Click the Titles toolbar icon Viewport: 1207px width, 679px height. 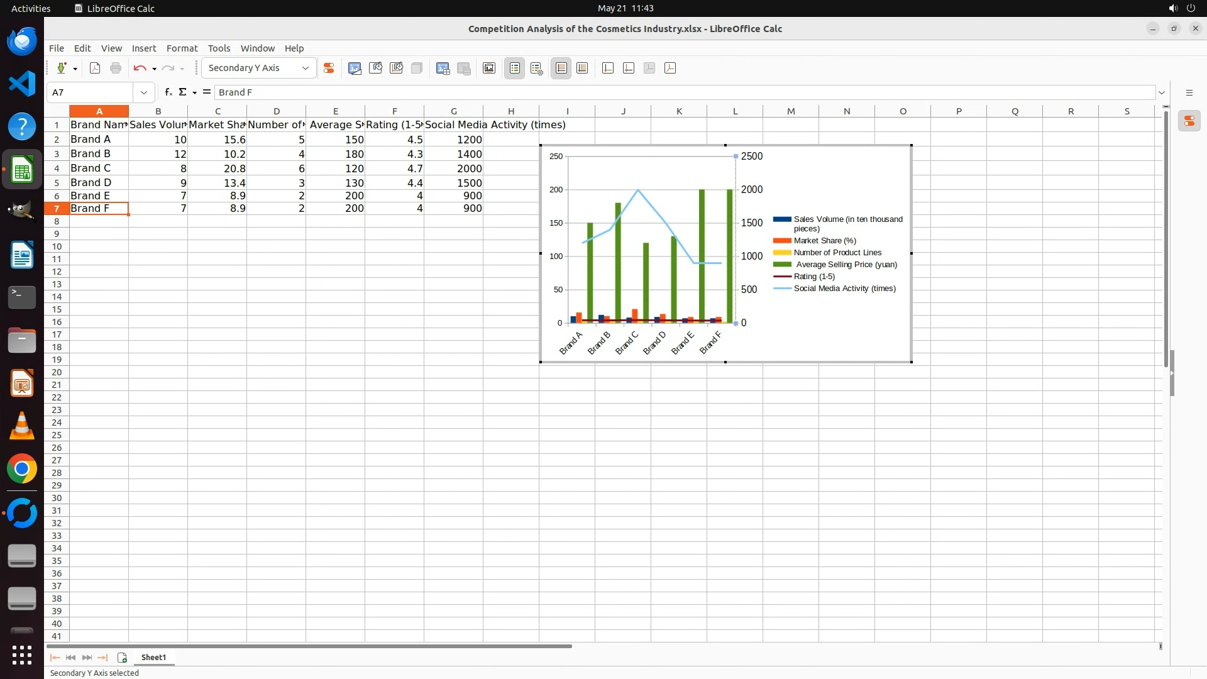point(489,68)
